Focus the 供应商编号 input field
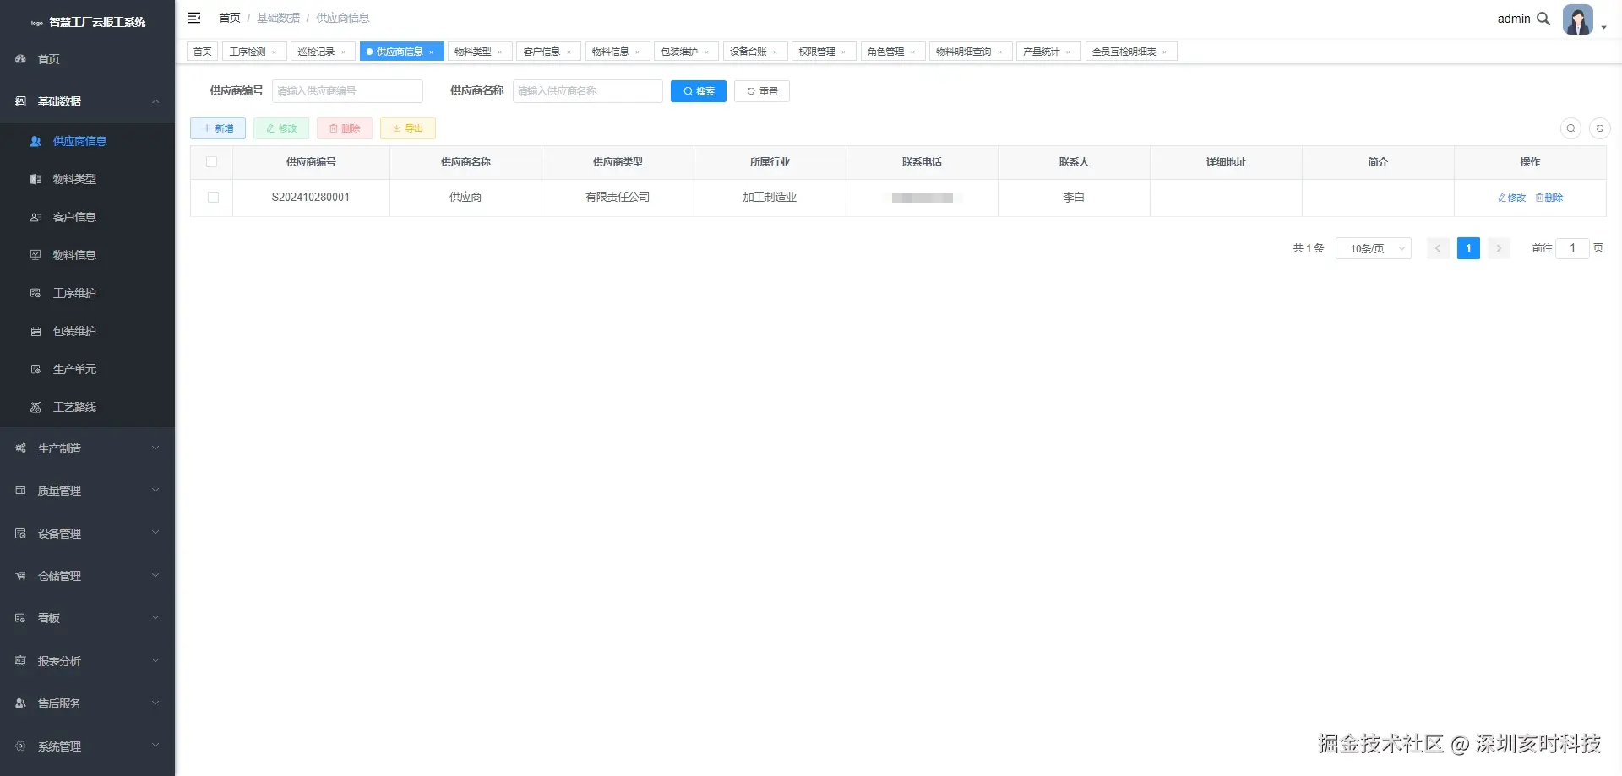The width and height of the screenshot is (1622, 776). click(x=347, y=91)
